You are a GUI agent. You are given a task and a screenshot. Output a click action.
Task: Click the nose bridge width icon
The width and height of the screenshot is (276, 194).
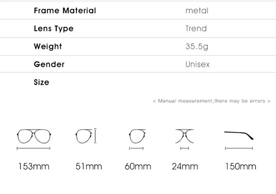tap(184, 136)
